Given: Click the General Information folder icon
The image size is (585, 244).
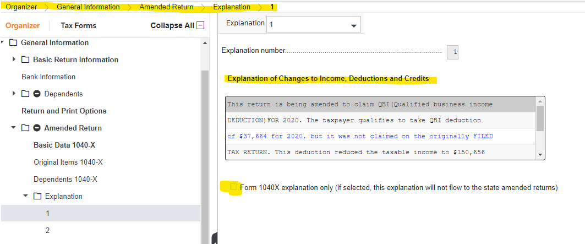Looking at the screenshot, I should coord(13,42).
